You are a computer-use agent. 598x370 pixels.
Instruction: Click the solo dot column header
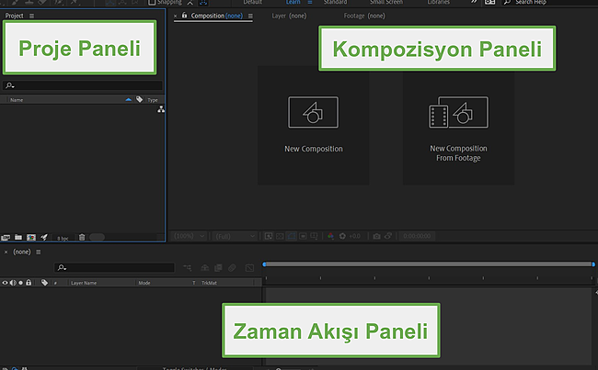20,283
